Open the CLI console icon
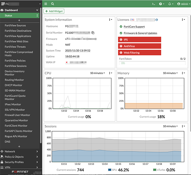Screen dimensions: 191x175 click(153, 4)
